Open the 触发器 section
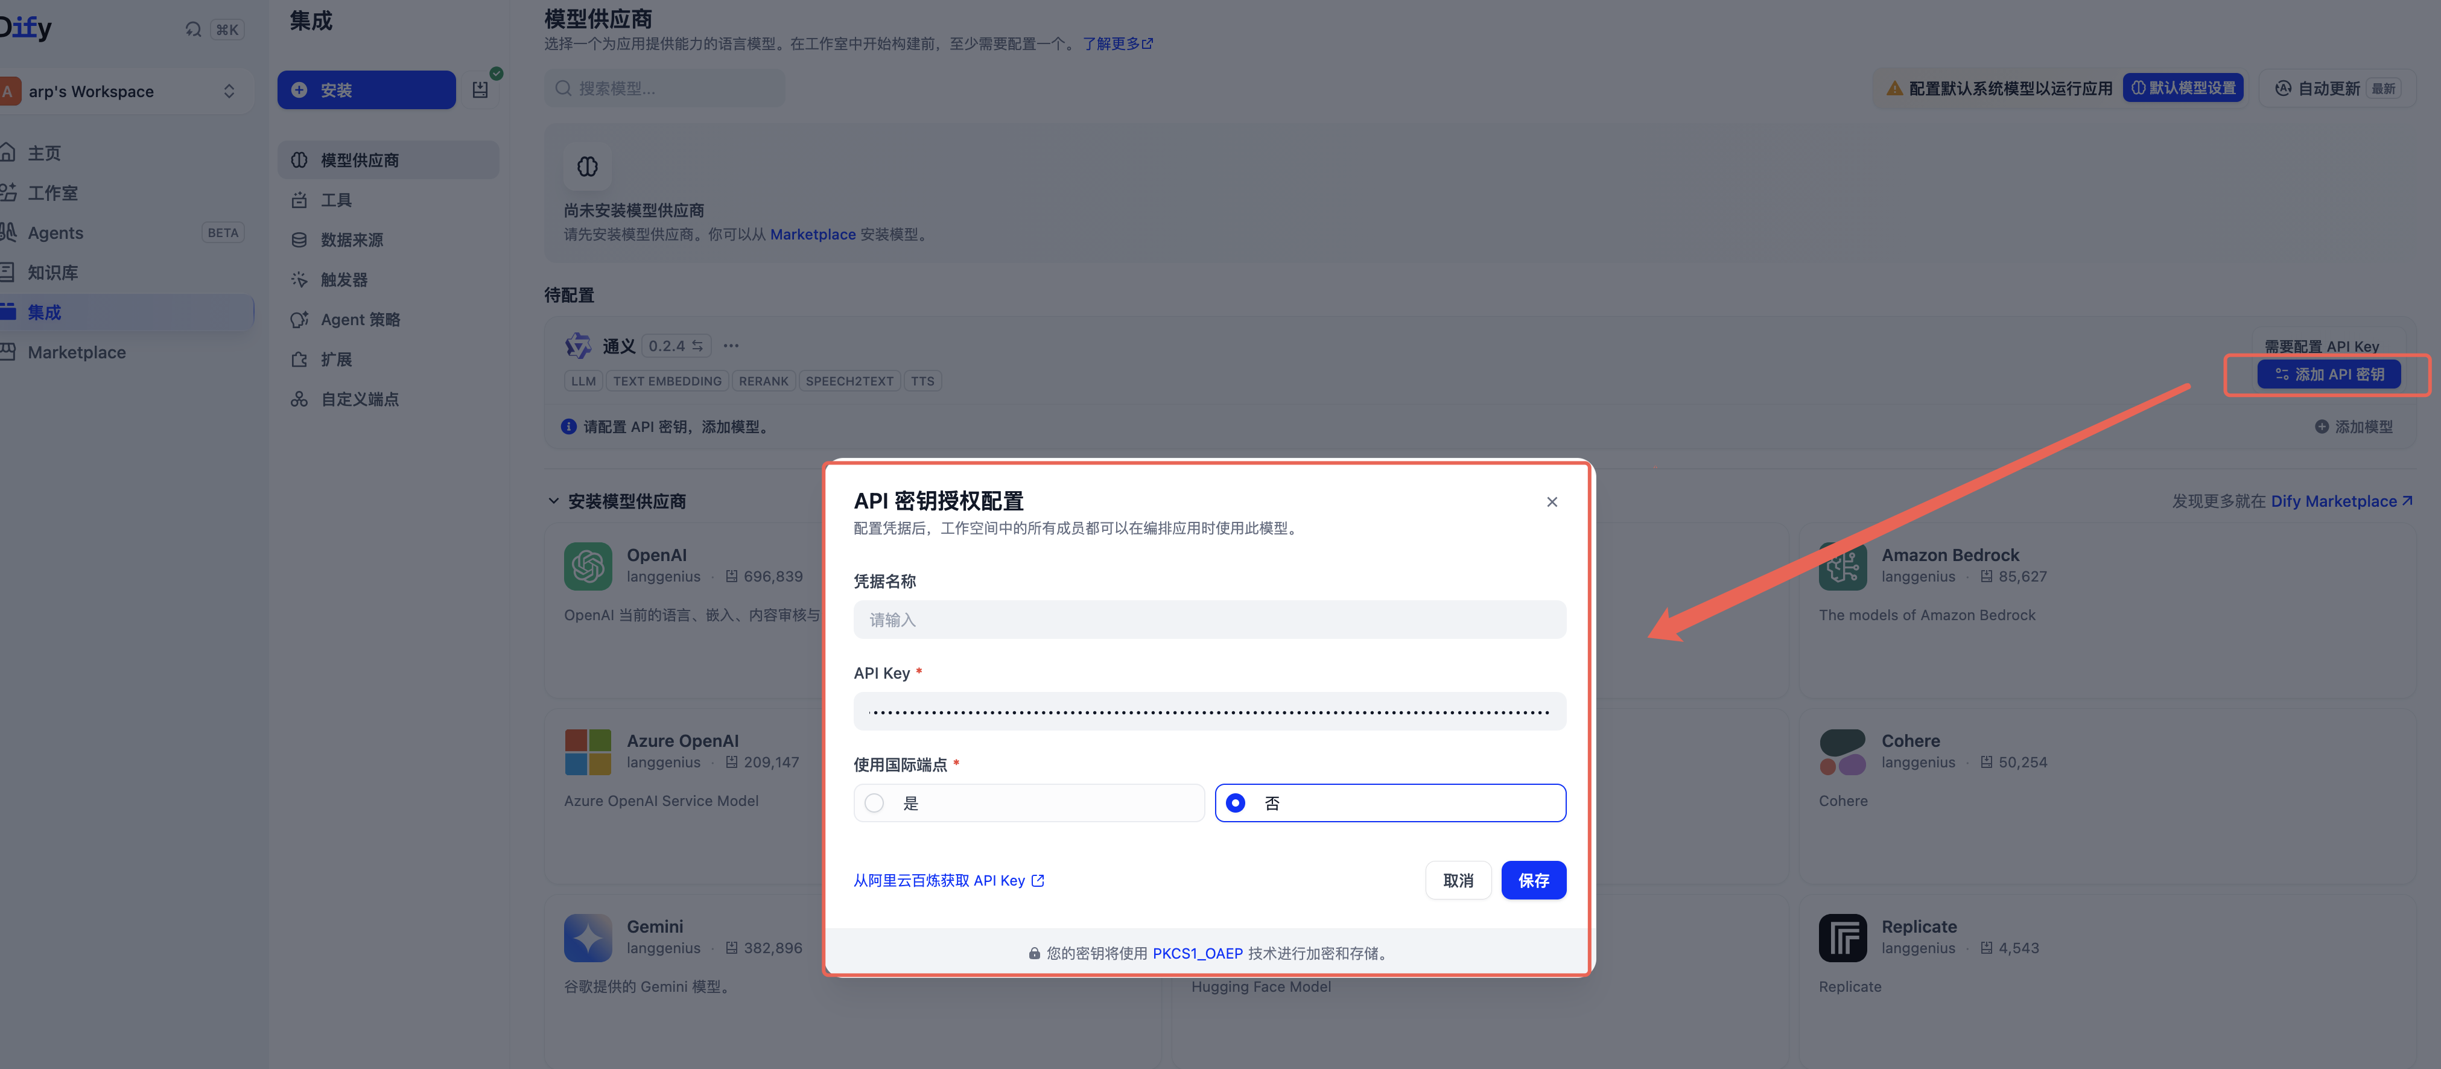 pos(387,279)
